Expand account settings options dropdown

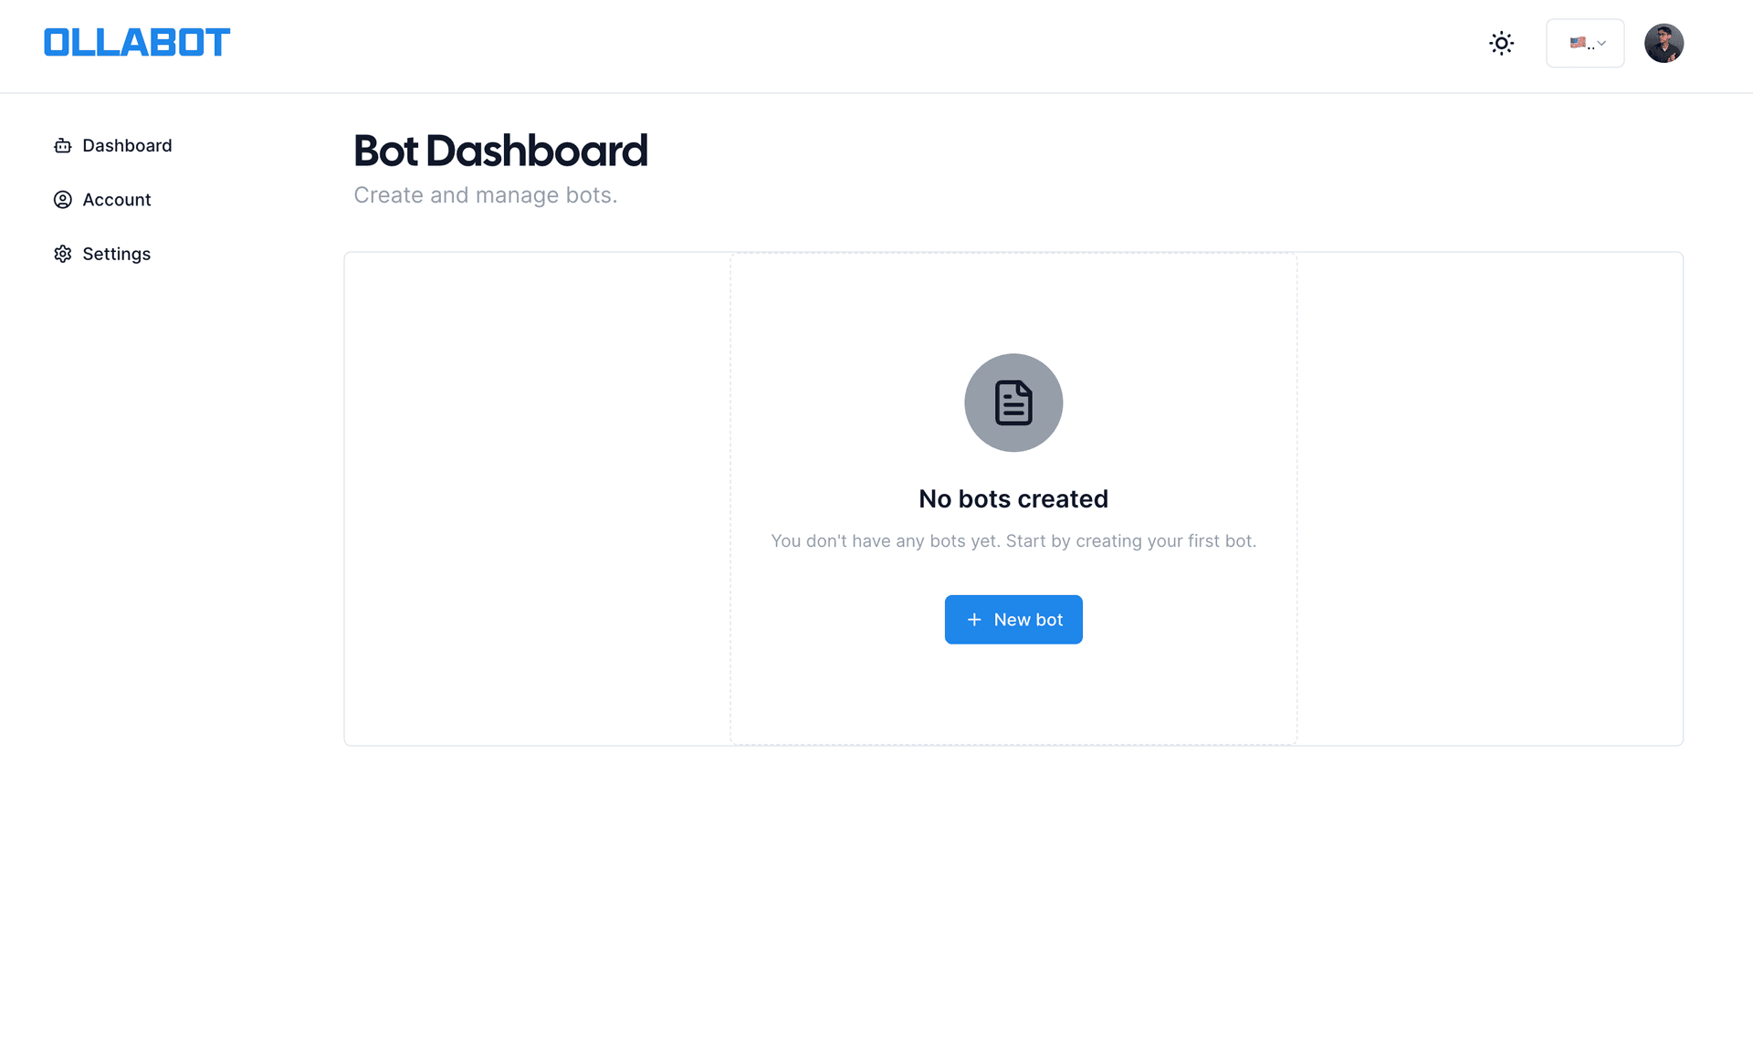click(x=1664, y=41)
